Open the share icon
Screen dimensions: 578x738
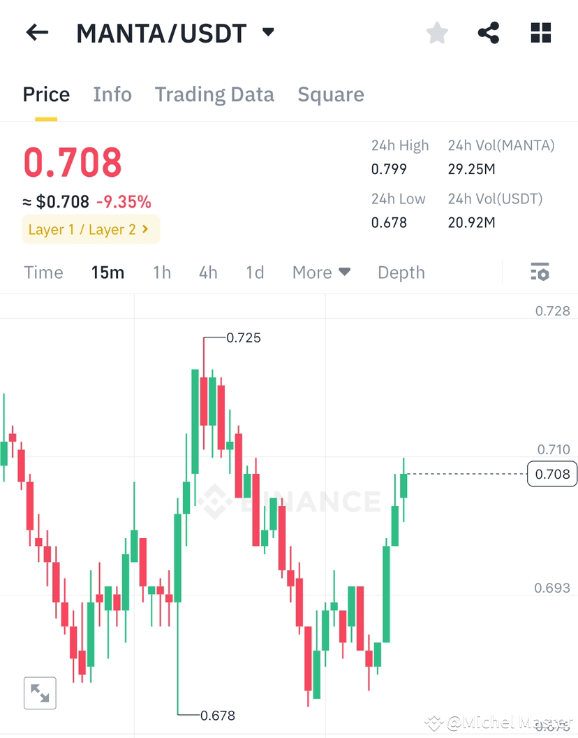(489, 33)
